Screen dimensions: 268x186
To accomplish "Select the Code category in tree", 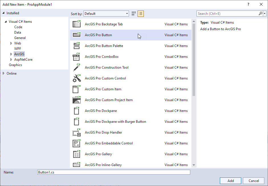I will pos(18,27).
